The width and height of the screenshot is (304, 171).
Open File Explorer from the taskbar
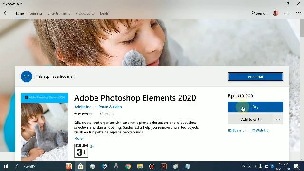[x=140, y=166]
